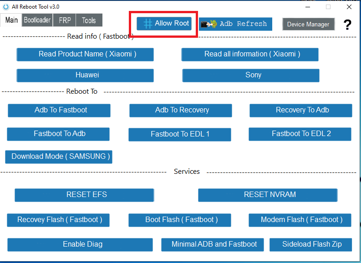Click the Allow Root hash button
The height and width of the screenshot is (263, 361).
tap(164, 24)
